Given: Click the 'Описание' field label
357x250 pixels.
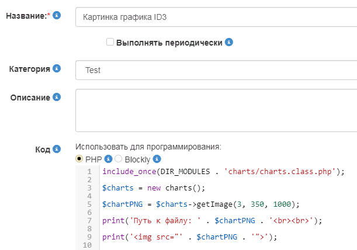Looking at the screenshot, I should [30, 98].
